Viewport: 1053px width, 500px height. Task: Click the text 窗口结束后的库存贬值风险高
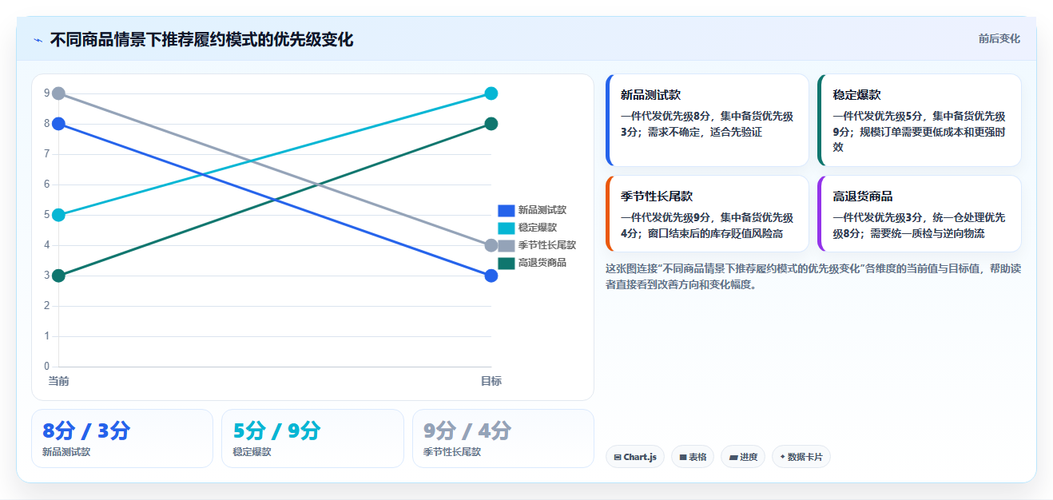(715, 233)
